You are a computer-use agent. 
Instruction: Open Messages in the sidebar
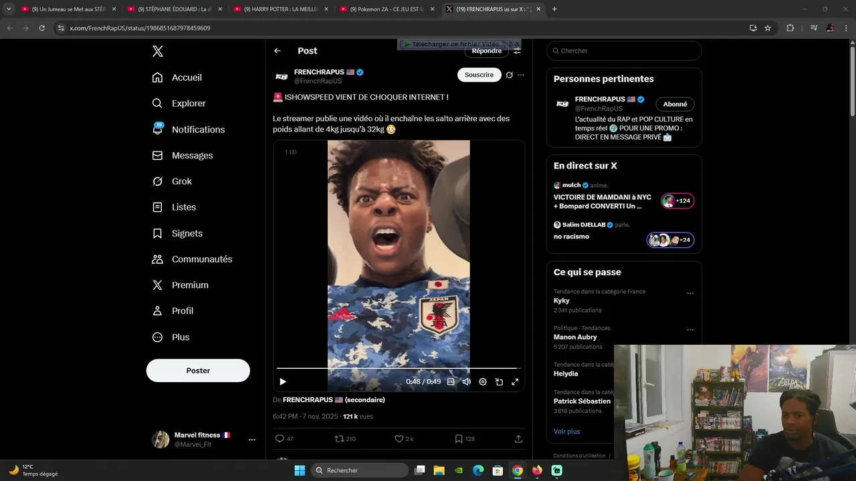click(183, 156)
